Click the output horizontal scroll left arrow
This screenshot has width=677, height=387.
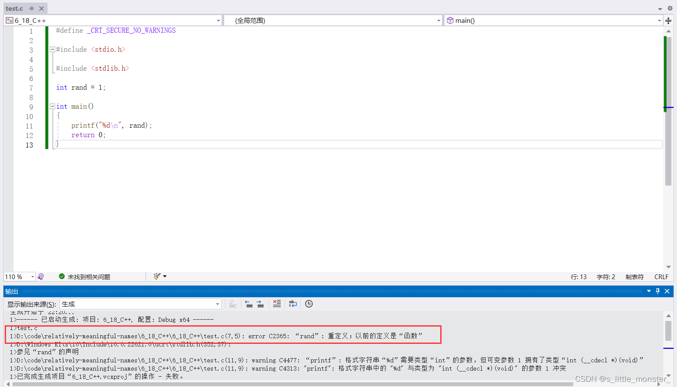8,384
